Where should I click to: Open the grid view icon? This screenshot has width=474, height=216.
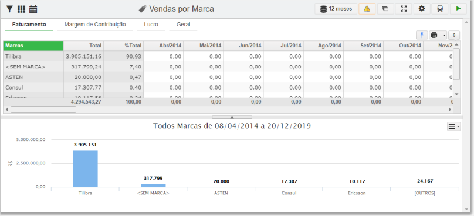(x=21, y=9)
